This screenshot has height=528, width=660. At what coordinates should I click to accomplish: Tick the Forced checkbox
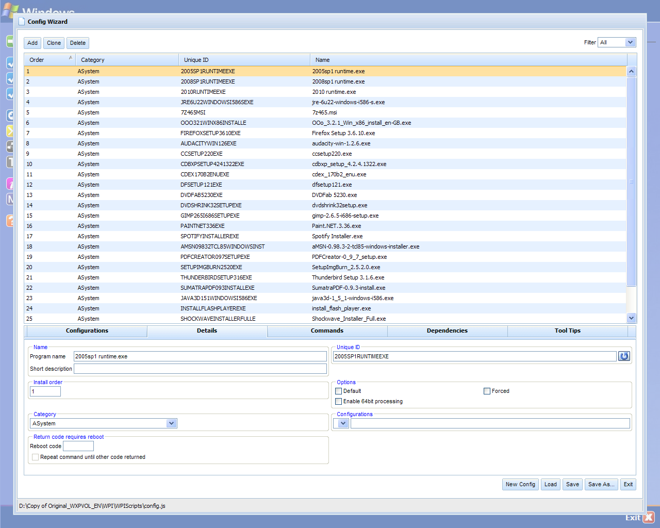[487, 391]
